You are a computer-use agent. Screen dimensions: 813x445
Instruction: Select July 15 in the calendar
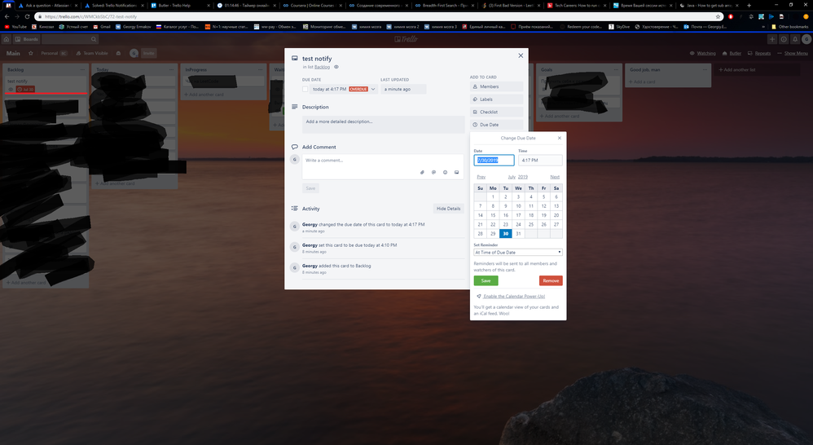(x=493, y=215)
